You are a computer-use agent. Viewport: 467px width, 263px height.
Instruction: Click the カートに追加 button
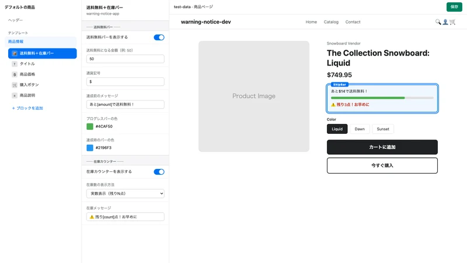click(x=382, y=147)
